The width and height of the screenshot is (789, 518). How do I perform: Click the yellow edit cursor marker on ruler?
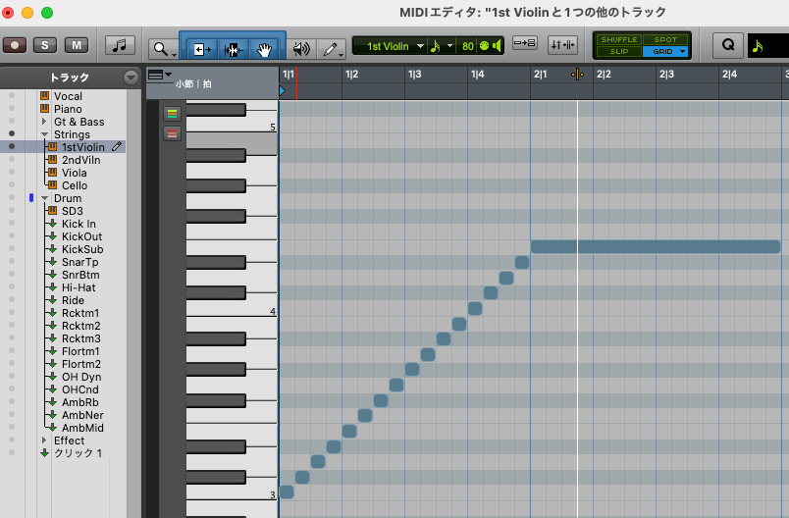(578, 75)
